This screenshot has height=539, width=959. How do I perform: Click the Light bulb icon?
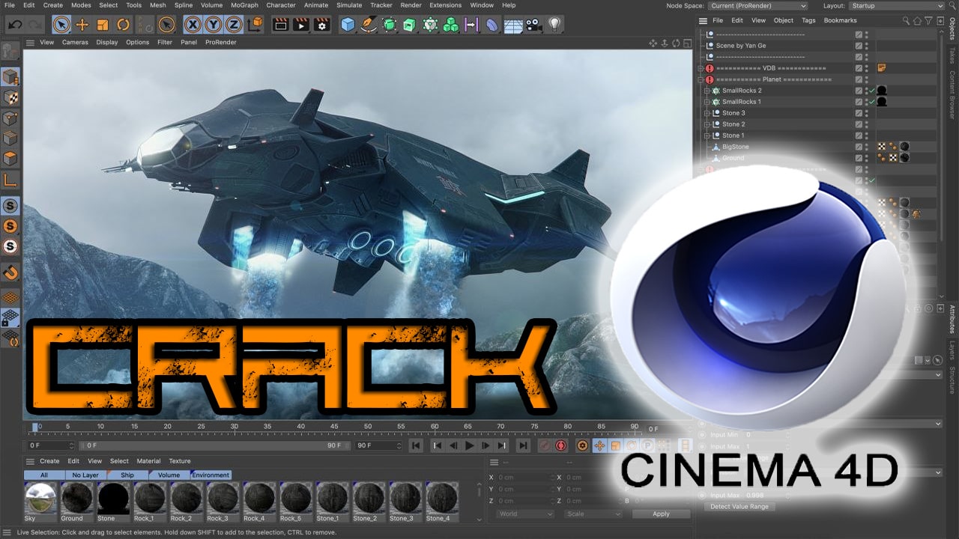(554, 25)
